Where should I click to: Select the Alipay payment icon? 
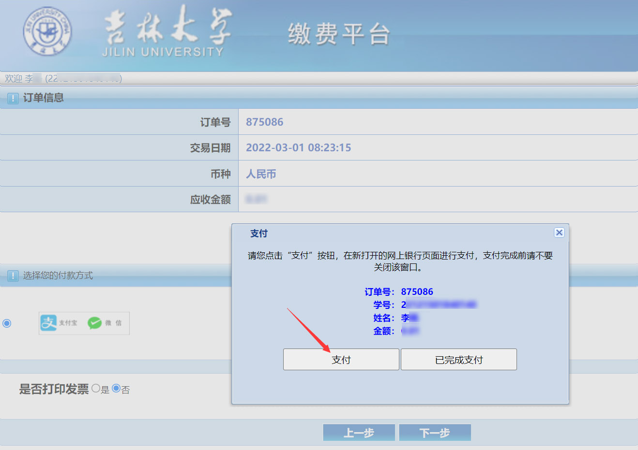(x=49, y=323)
